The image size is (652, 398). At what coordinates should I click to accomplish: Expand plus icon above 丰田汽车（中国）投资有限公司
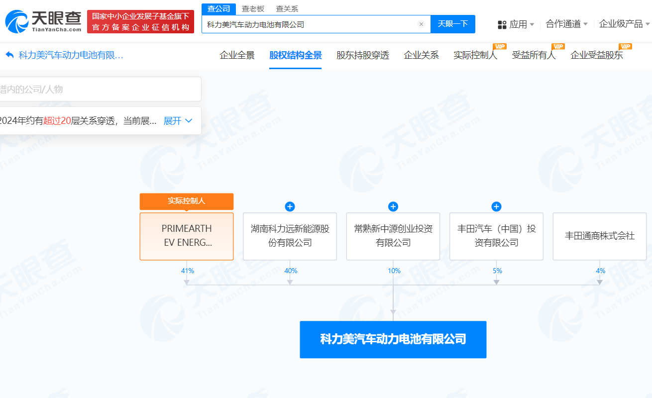coord(496,206)
